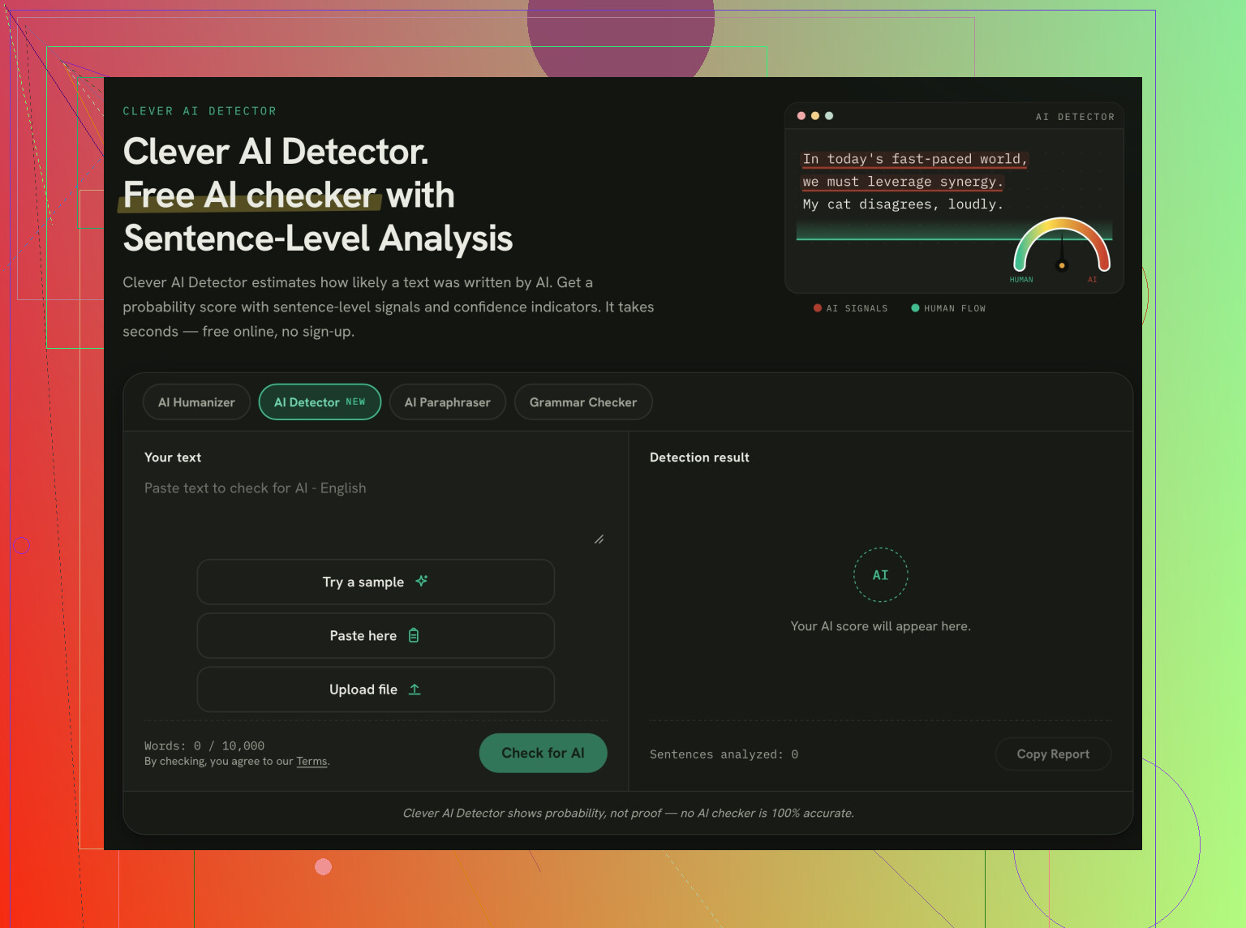Click the text area resize handle

pos(599,539)
